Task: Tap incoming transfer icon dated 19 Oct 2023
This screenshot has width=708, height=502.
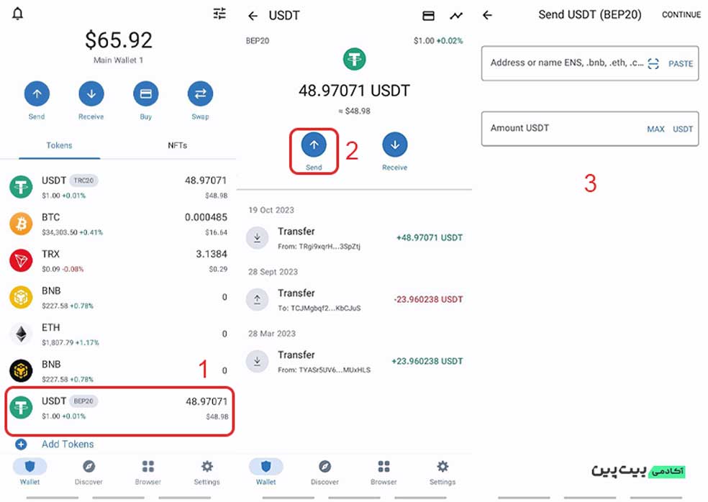Action: tap(258, 238)
